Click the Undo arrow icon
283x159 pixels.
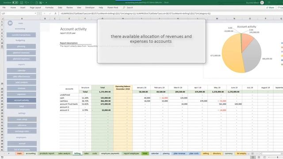[26, 3]
